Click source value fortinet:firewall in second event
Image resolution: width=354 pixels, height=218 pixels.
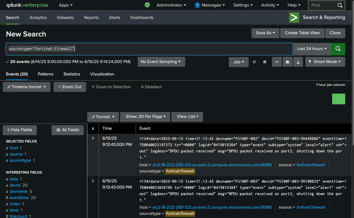[x=311, y=207]
